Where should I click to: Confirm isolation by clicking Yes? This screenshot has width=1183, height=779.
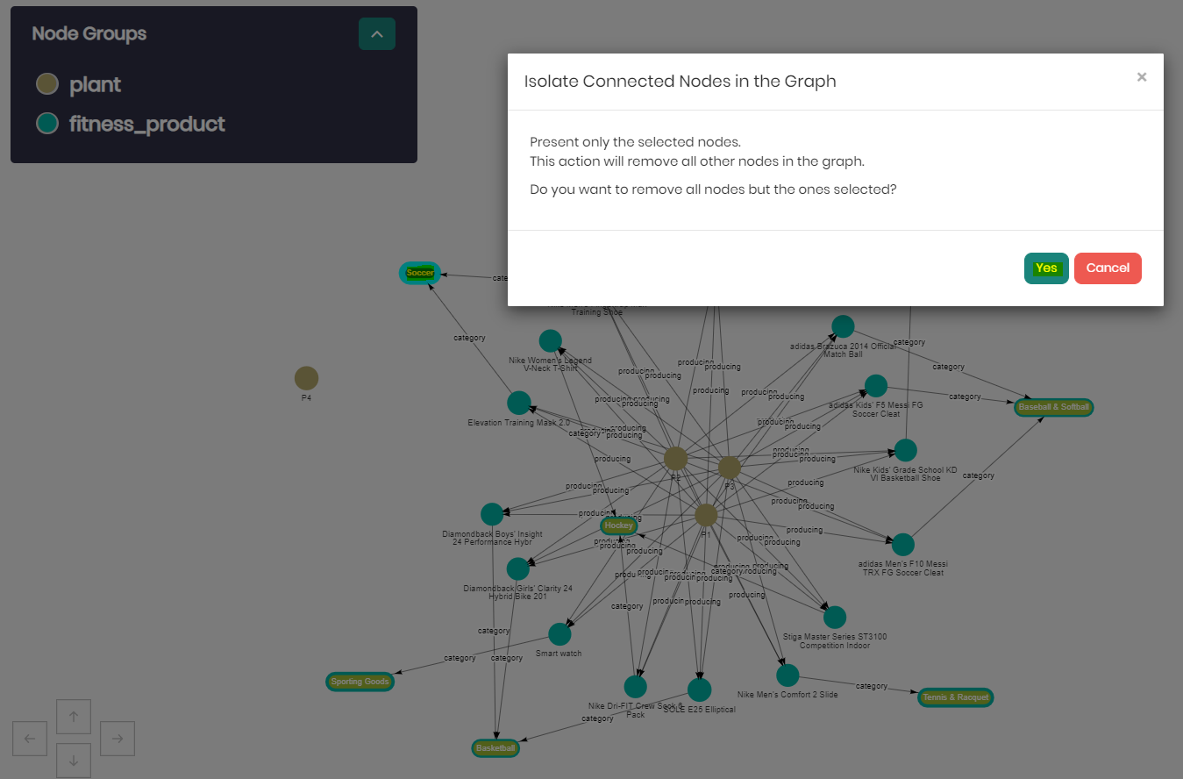tap(1045, 268)
